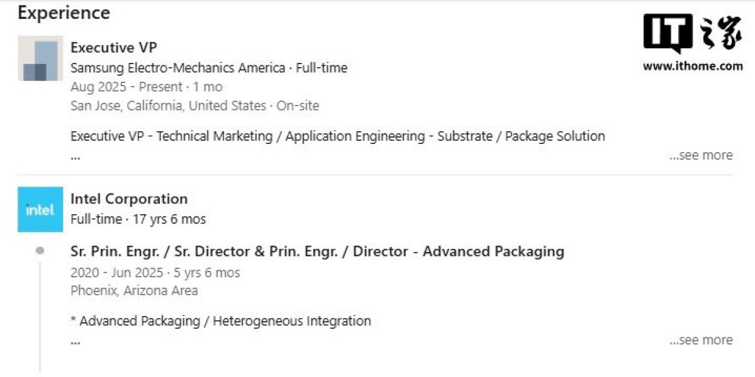Image resolution: width=755 pixels, height=377 pixels.
Task: Click the Heterogeneous Integration description line
Action: [220, 321]
